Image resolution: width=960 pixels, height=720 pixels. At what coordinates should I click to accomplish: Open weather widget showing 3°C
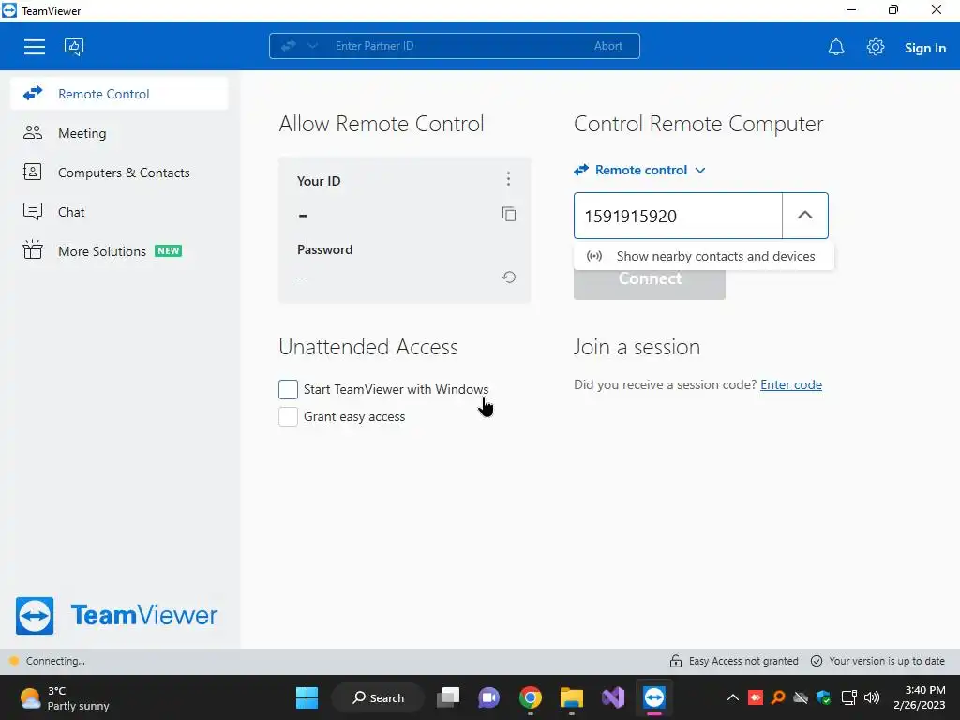click(65, 697)
